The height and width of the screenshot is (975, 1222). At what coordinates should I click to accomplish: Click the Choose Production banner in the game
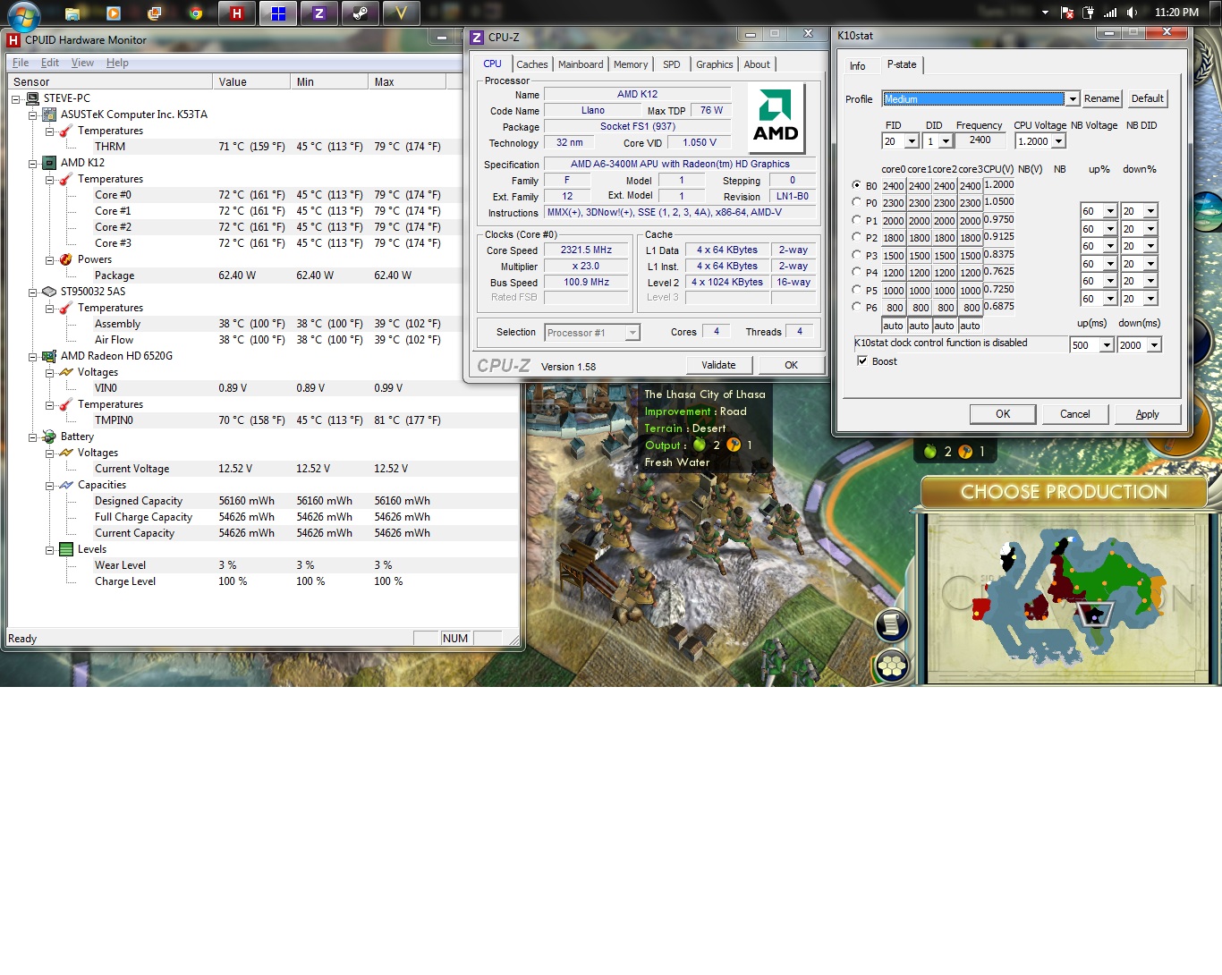[1064, 492]
